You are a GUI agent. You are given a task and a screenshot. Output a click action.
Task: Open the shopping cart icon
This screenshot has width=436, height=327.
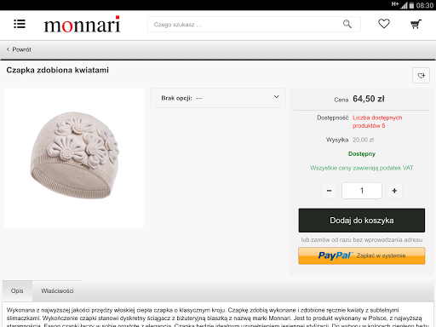coord(416,24)
